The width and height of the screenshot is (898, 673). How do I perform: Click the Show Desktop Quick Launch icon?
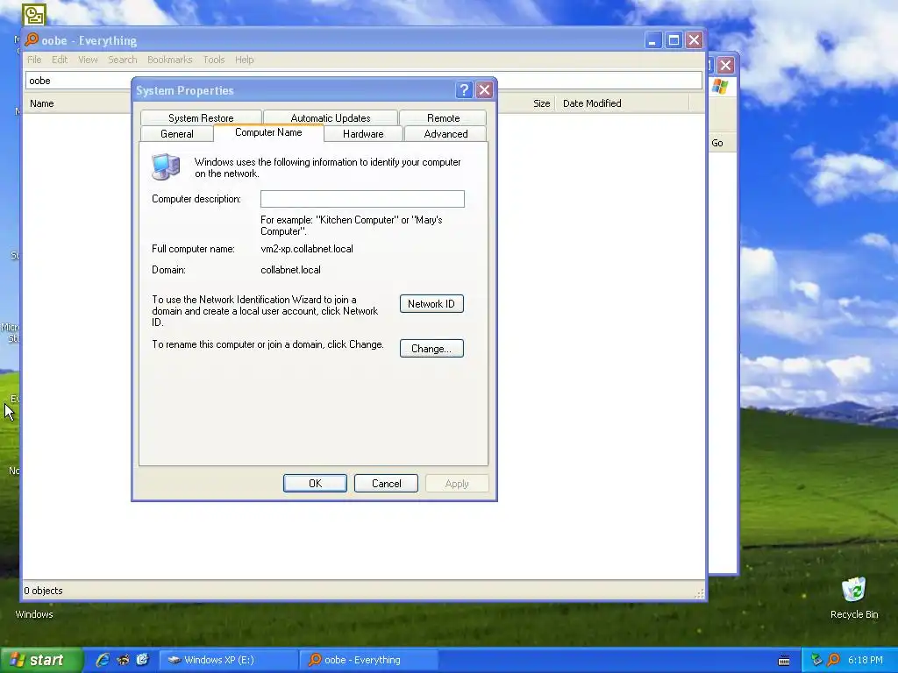[143, 660]
